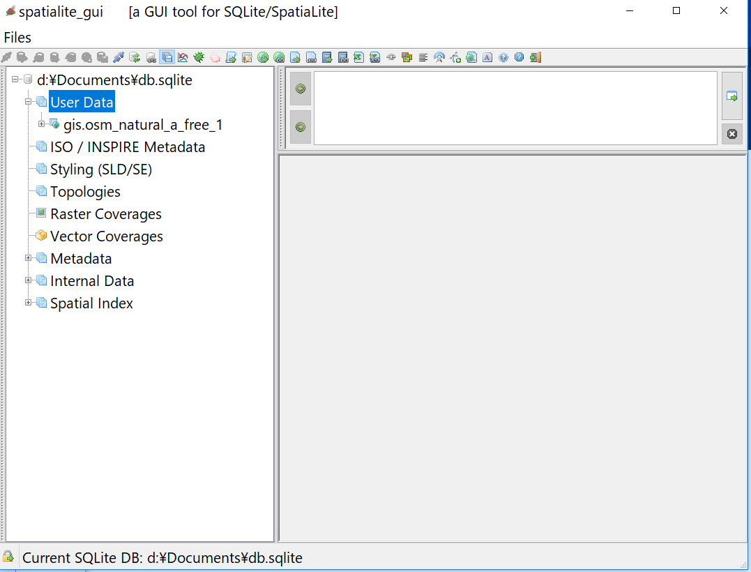
Task: Click the Raster Coverages image icon
Action: [42, 213]
